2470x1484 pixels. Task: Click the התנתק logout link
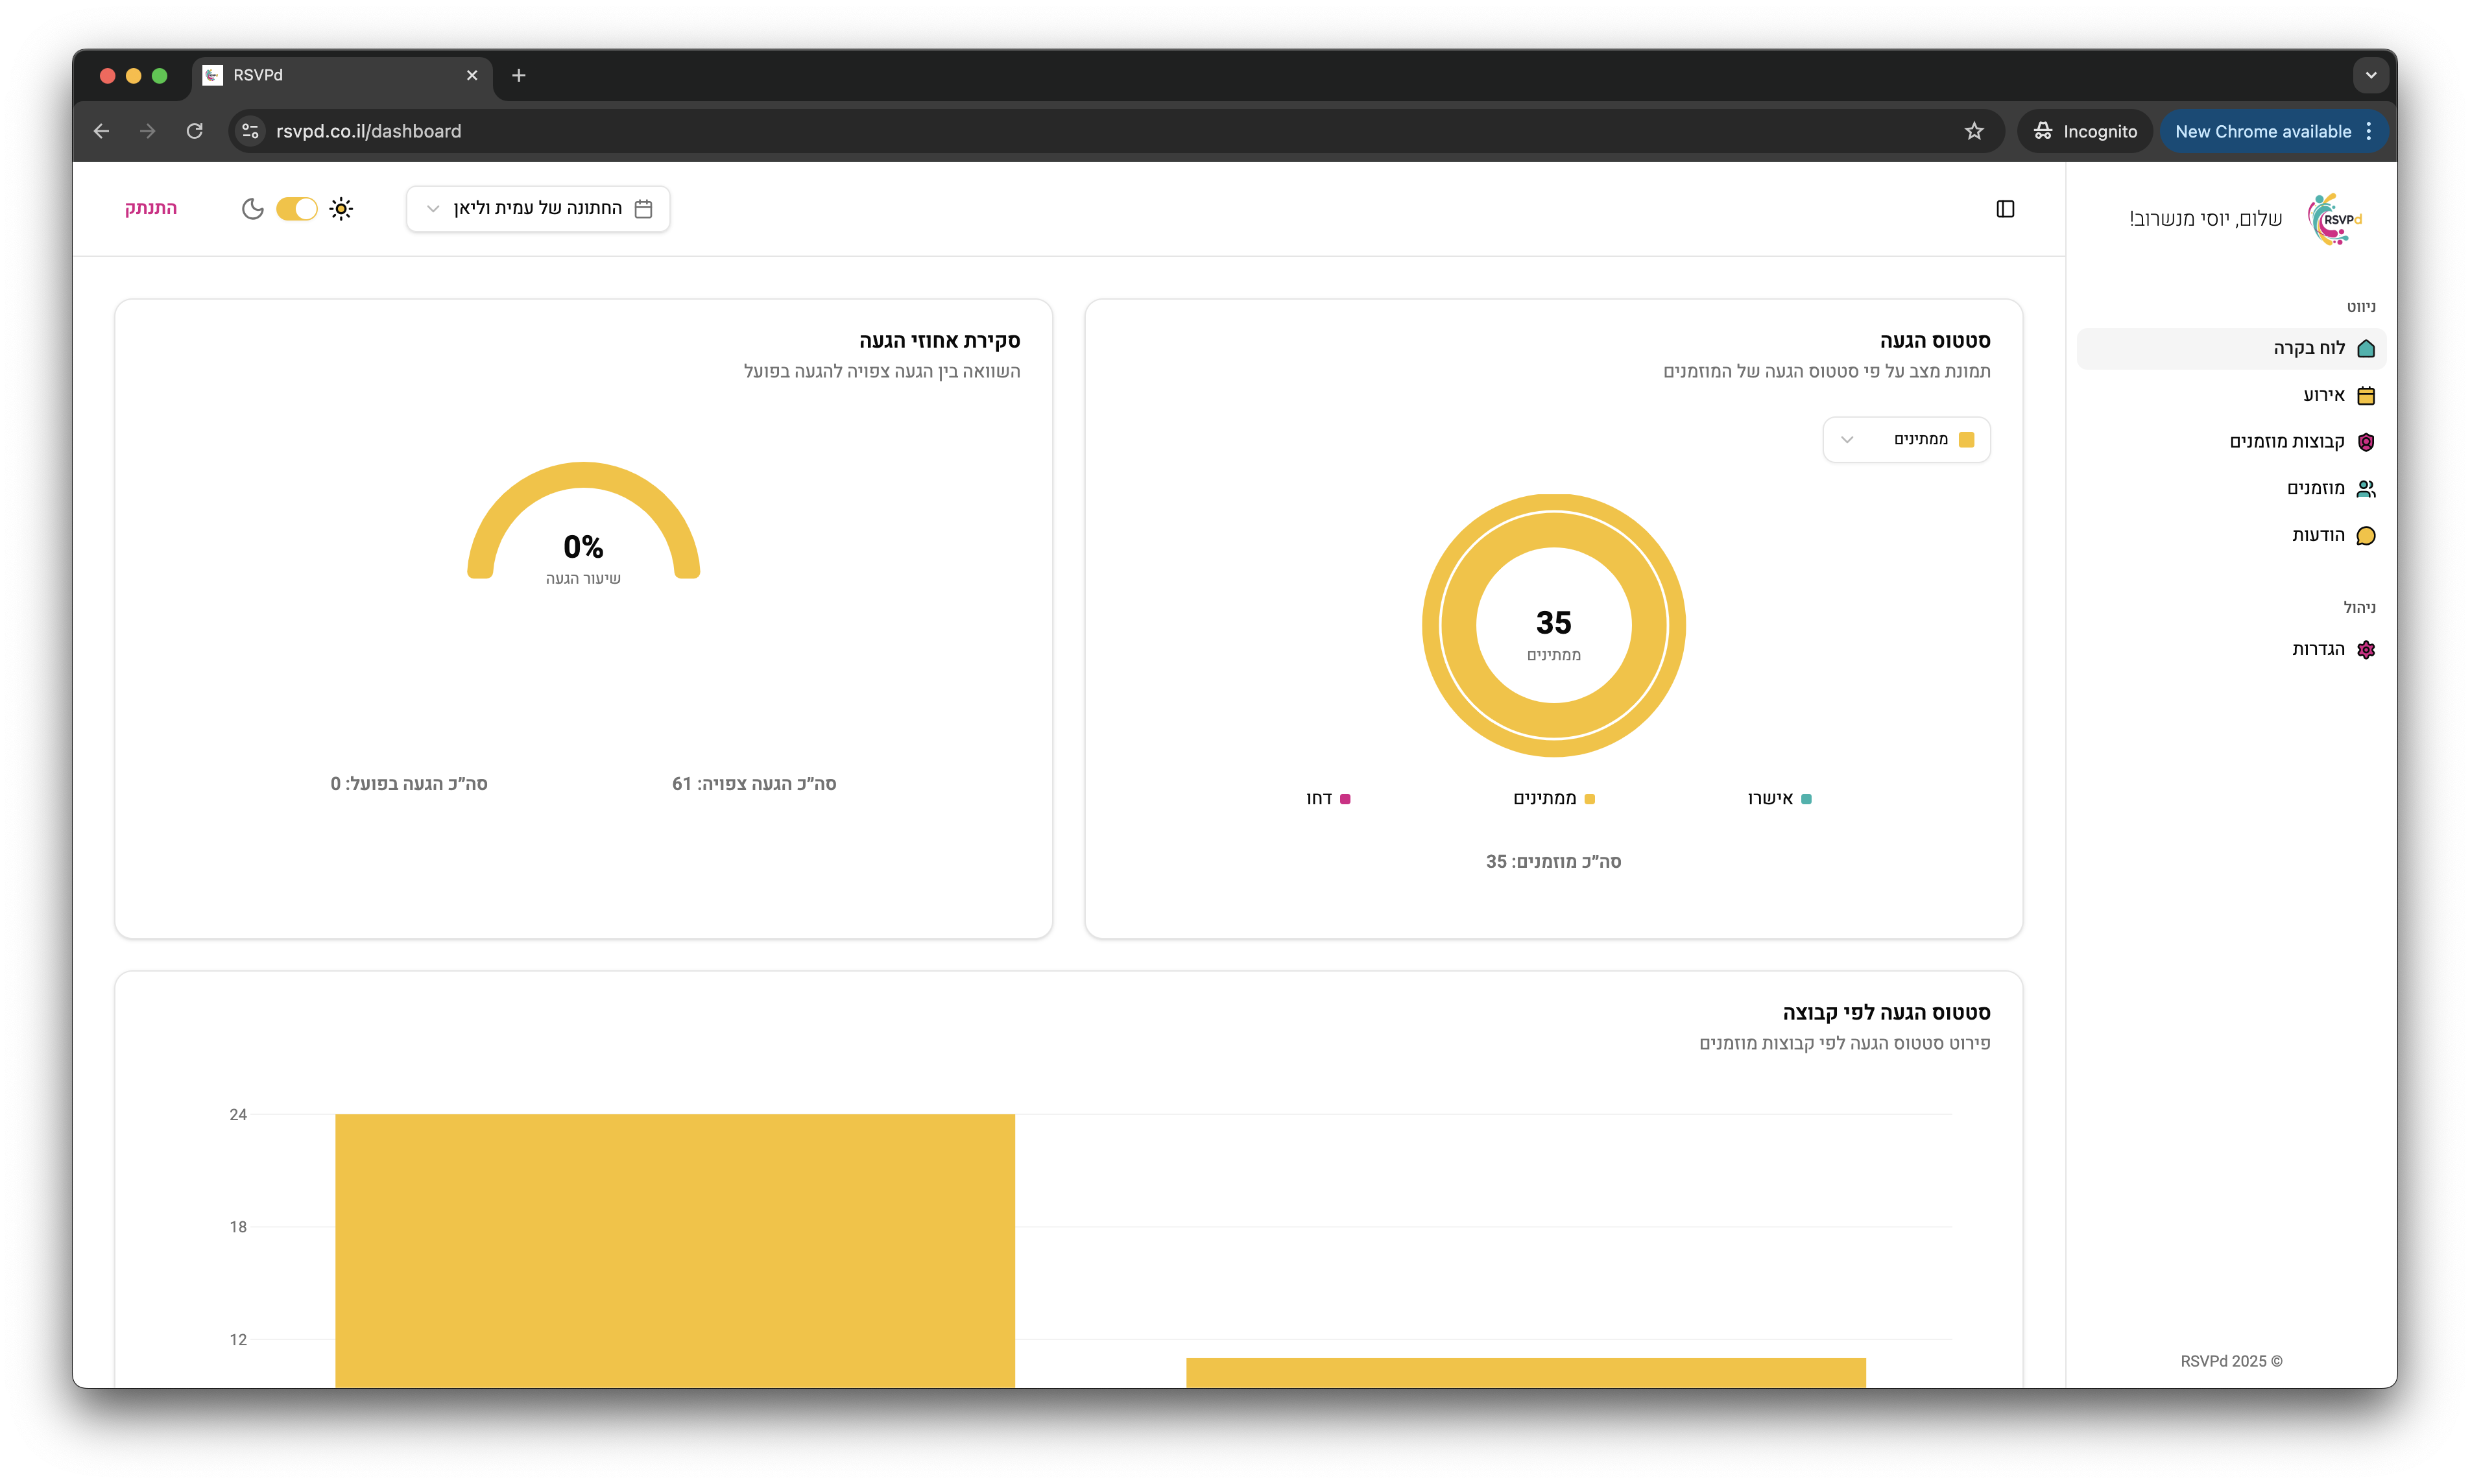tap(151, 208)
